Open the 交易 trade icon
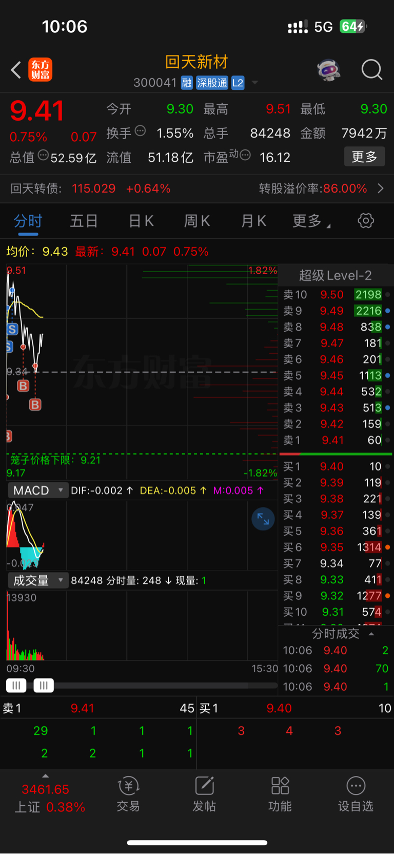394x854 pixels. [128, 794]
